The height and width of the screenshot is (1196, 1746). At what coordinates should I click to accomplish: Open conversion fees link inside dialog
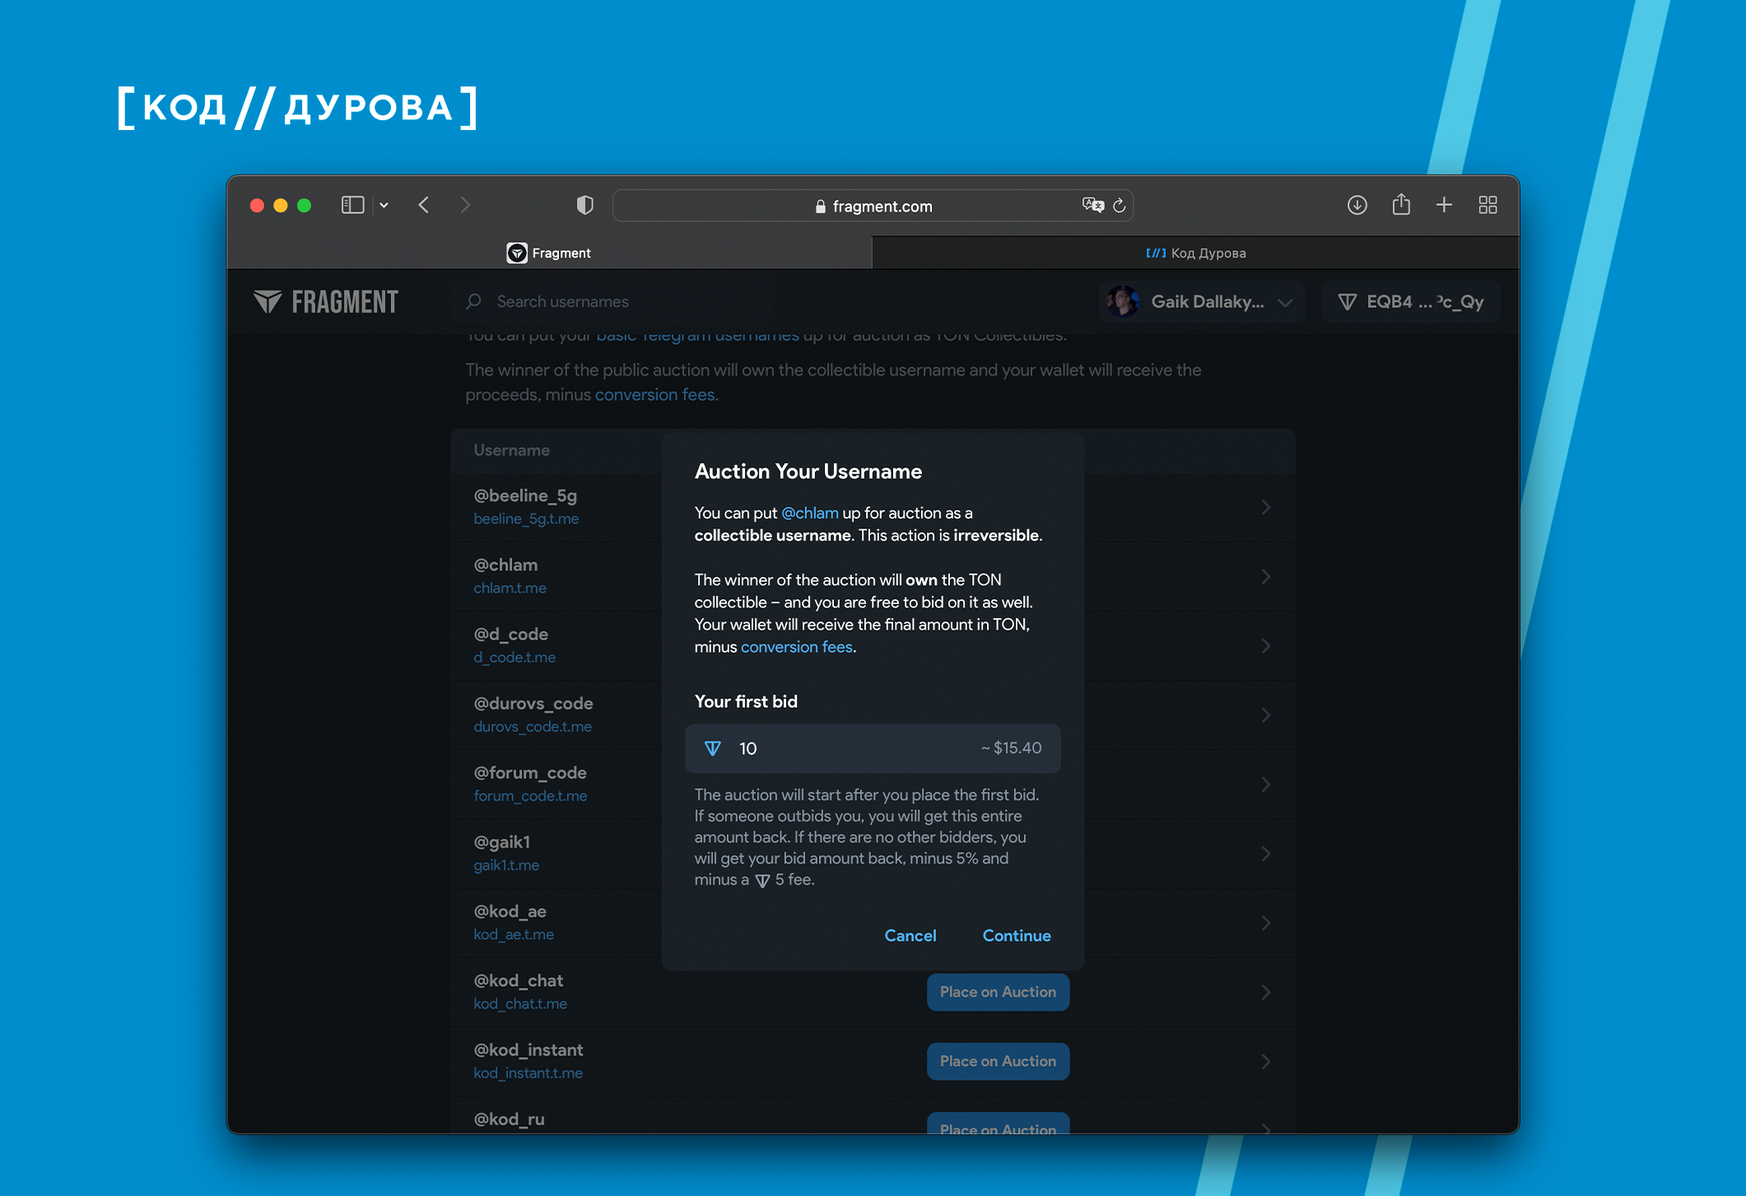point(797,647)
